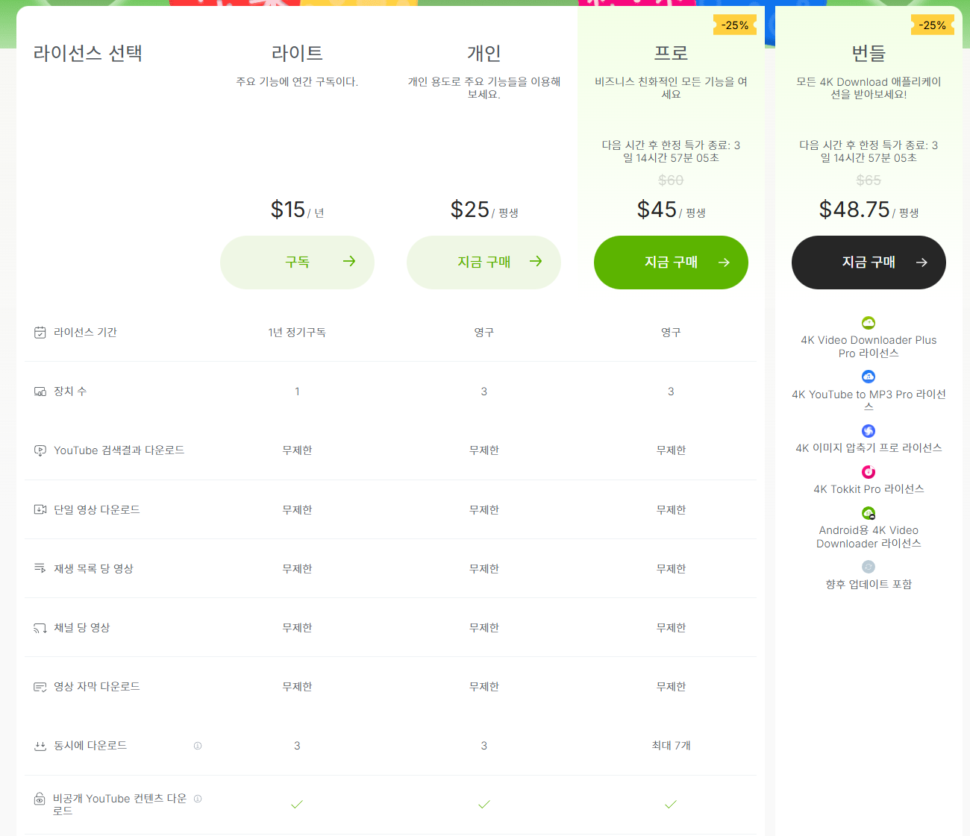Click 영상 자막 다운로드 row label
Image resolution: width=970 pixels, height=836 pixels.
point(96,687)
